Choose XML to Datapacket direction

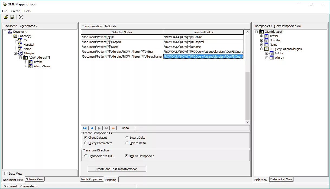point(126,156)
